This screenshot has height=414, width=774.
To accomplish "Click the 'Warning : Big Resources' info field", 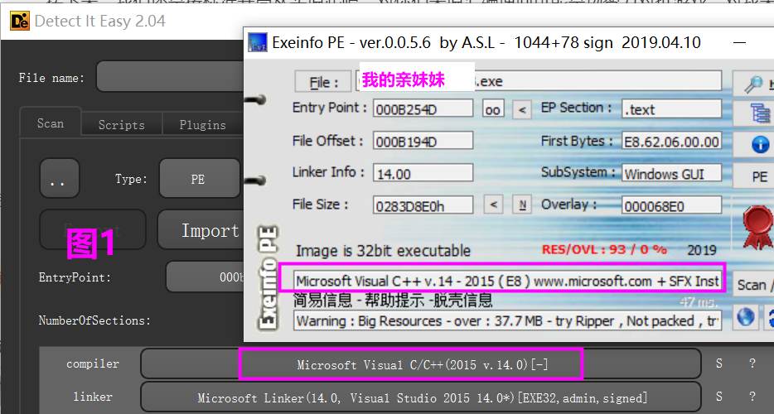I will click(x=507, y=320).
